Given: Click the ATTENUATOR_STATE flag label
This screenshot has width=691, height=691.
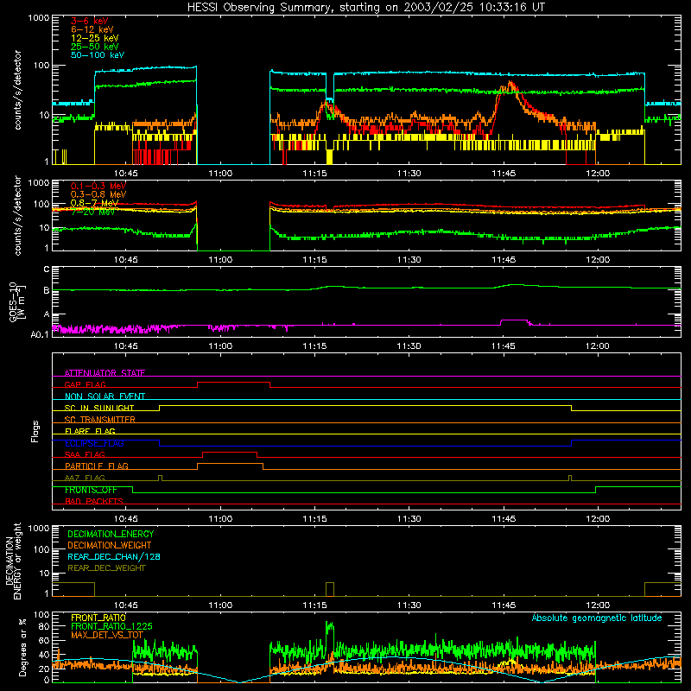Looking at the screenshot, I should (105, 373).
